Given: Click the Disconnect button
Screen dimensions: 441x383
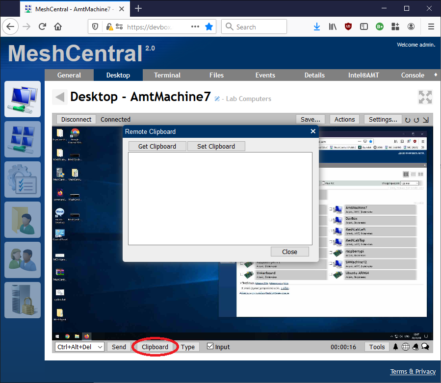Looking at the screenshot, I should (x=76, y=120).
